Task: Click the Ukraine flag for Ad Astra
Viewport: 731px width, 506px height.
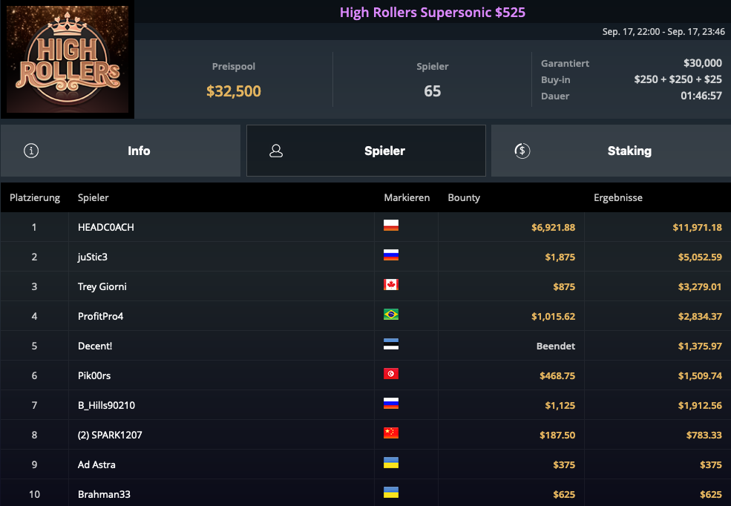Action: [391, 464]
